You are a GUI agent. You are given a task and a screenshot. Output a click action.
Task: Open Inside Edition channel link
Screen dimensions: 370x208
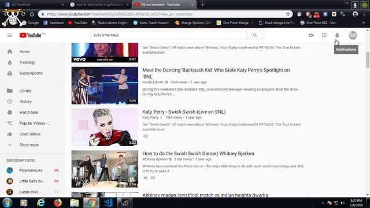point(153,82)
